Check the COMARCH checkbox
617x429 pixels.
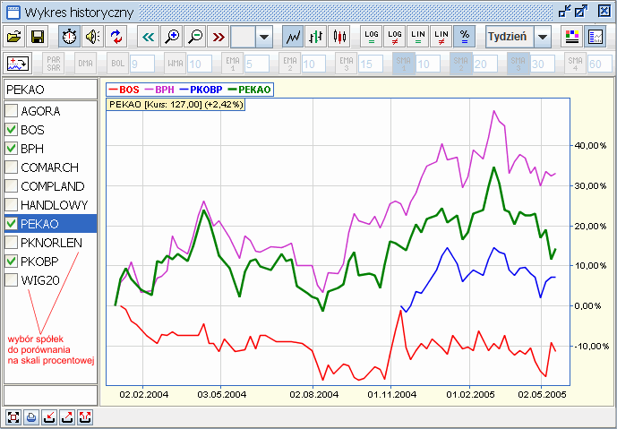pyautogui.click(x=11, y=167)
